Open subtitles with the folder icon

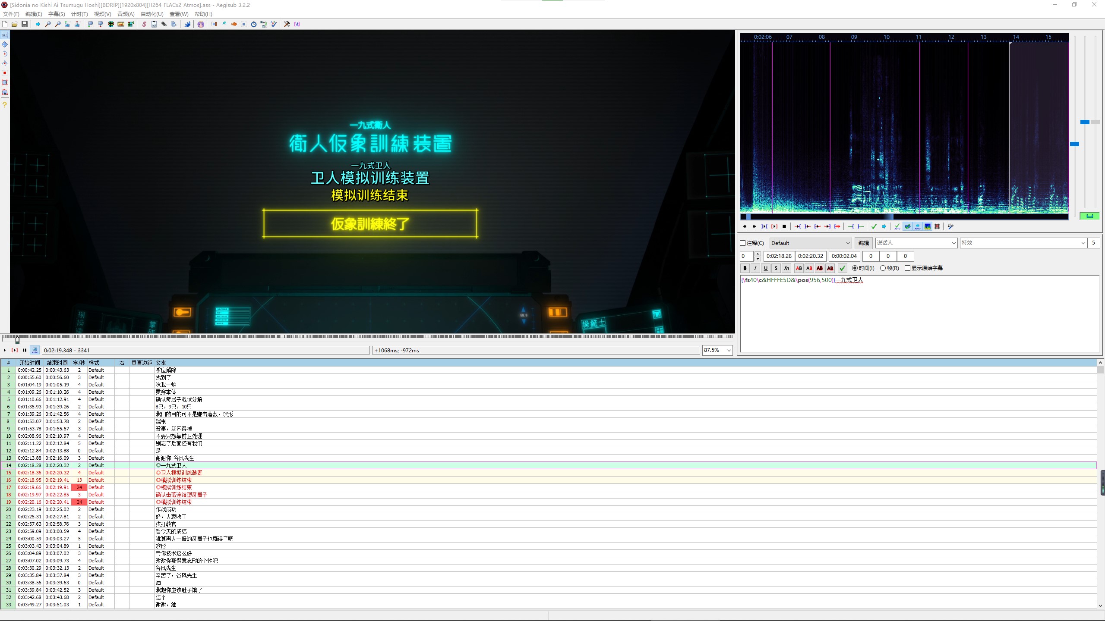click(x=15, y=24)
